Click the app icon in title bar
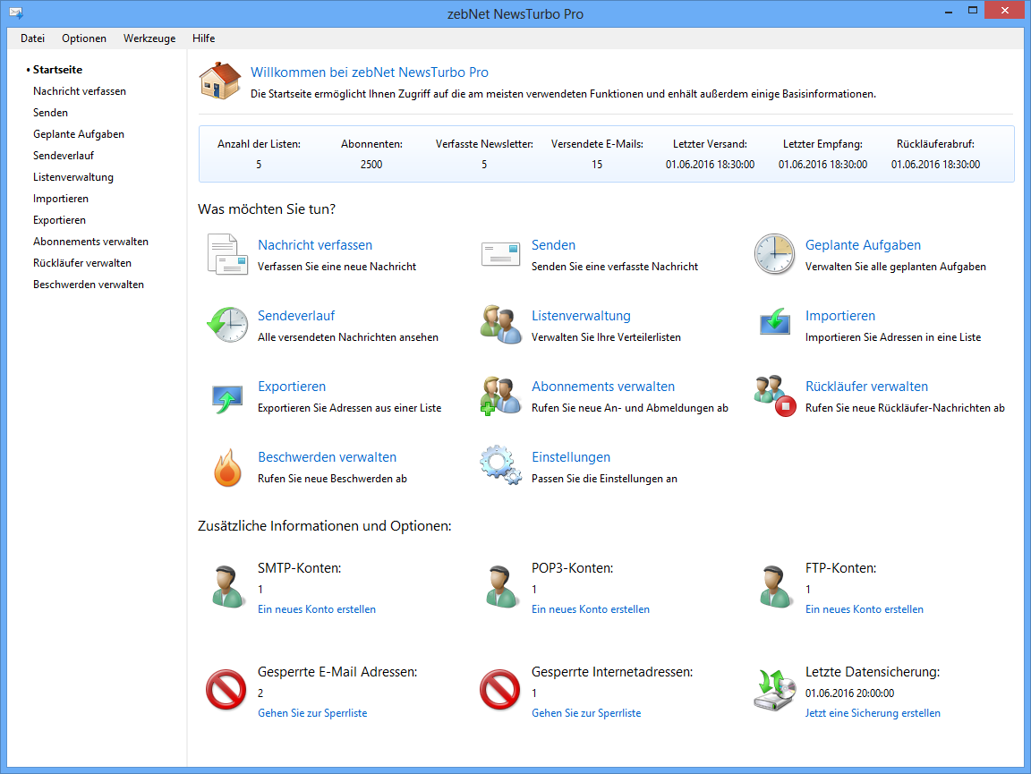 click(16, 13)
